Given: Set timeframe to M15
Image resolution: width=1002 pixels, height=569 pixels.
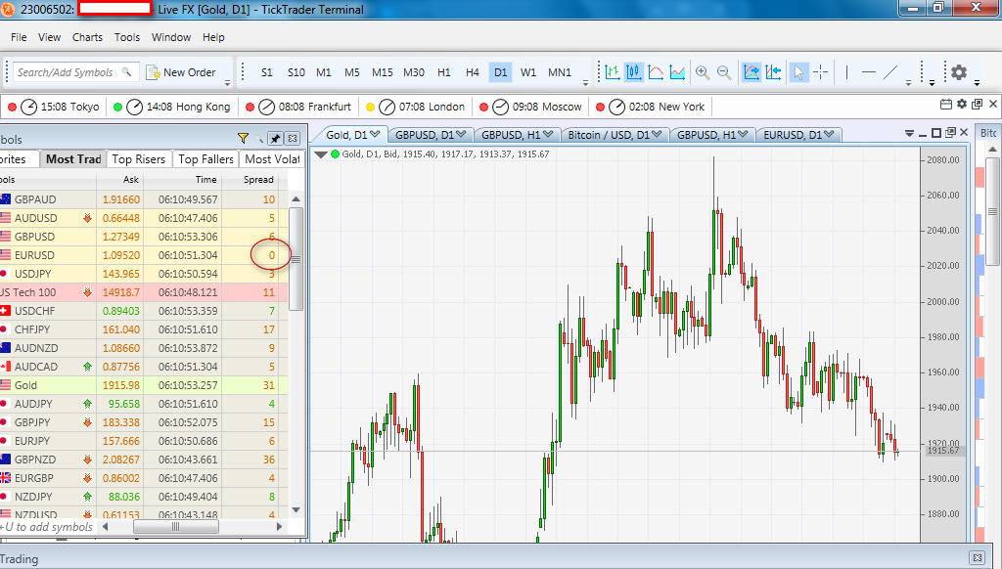Looking at the screenshot, I should tap(383, 72).
